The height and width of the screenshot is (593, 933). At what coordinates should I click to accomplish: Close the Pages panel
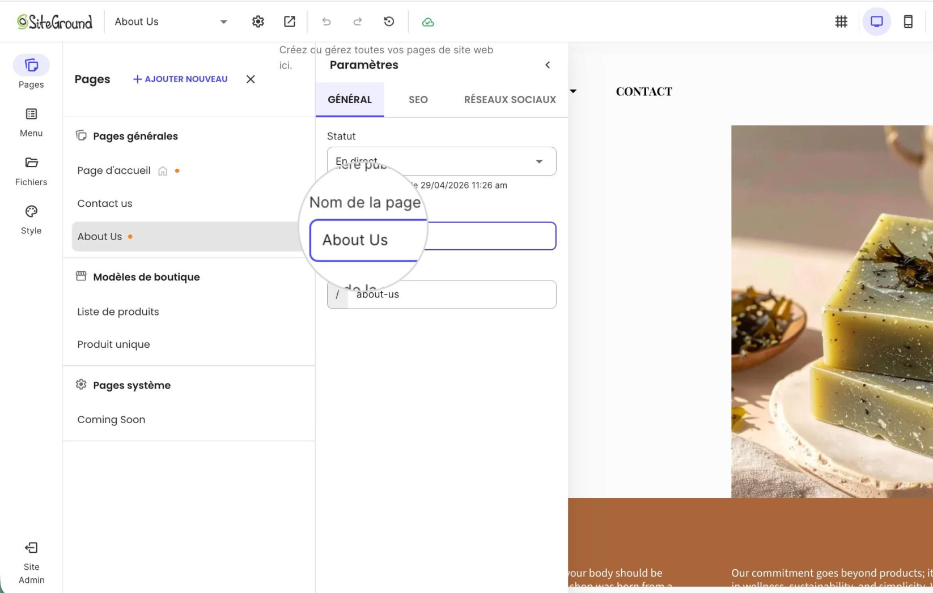coord(251,79)
